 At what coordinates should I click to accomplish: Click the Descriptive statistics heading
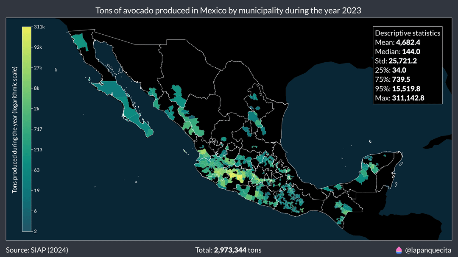coord(408,33)
